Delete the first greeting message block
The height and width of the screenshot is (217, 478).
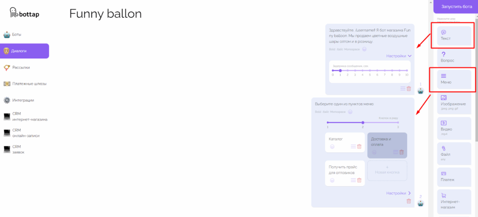tap(409, 89)
